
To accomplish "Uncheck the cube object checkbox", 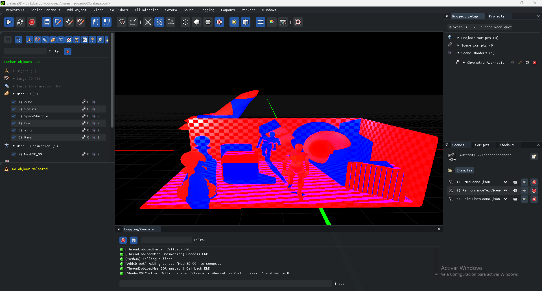I will click(x=14, y=102).
